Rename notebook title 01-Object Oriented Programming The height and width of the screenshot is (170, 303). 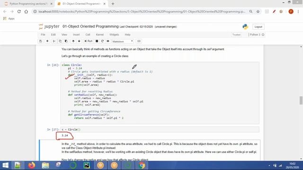[x=90, y=26]
